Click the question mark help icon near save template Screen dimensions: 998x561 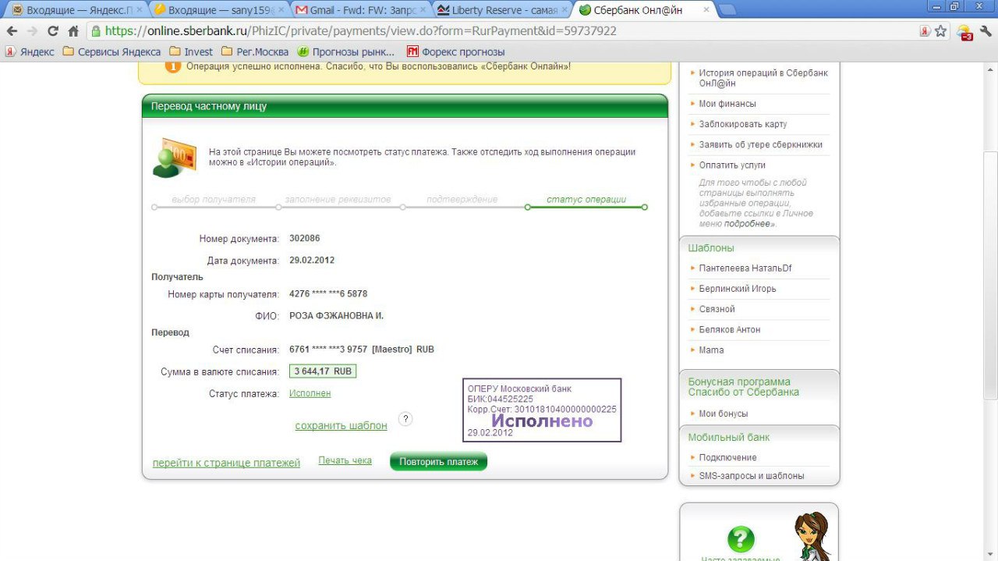pyautogui.click(x=405, y=419)
